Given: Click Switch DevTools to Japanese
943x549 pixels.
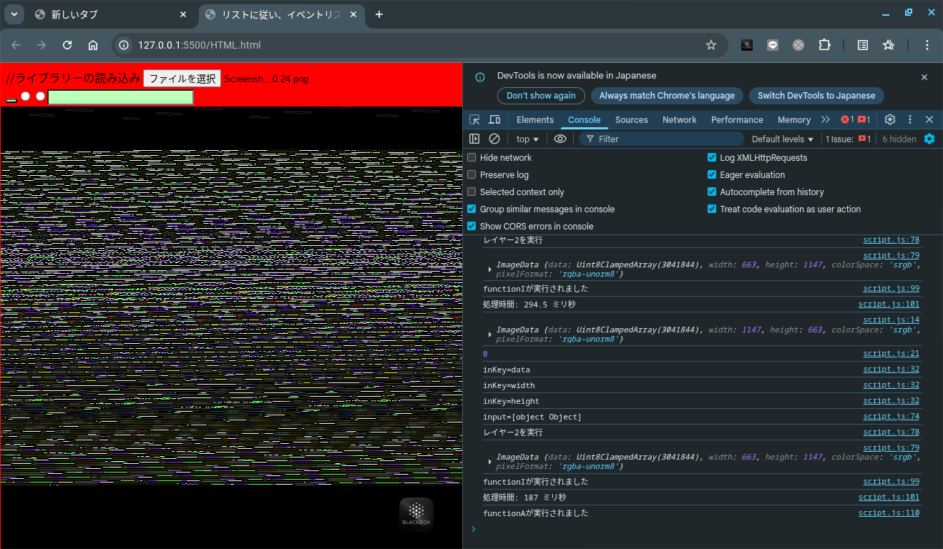Looking at the screenshot, I should coord(816,95).
